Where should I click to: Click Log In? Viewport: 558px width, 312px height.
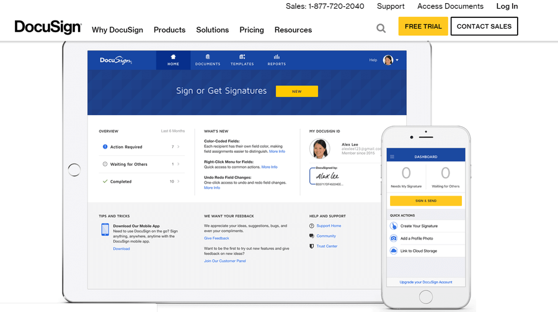coord(507,6)
